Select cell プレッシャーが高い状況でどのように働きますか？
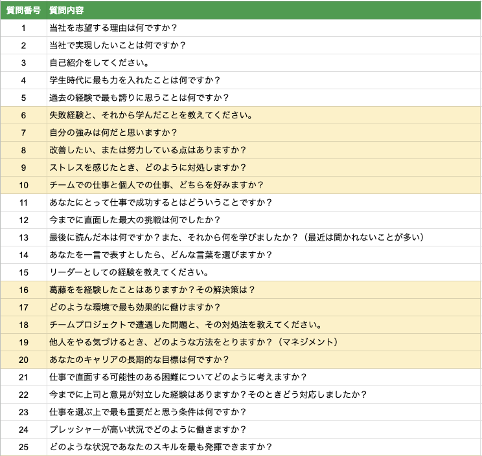The image size is (482, 456). 264,429
